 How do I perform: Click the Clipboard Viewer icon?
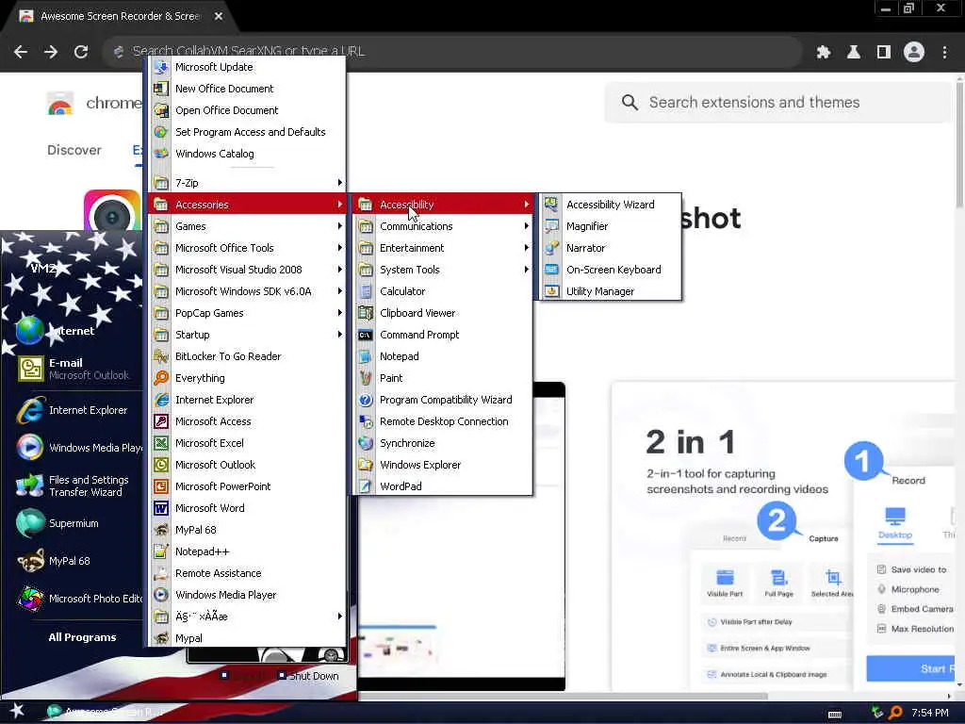point(366,313)
